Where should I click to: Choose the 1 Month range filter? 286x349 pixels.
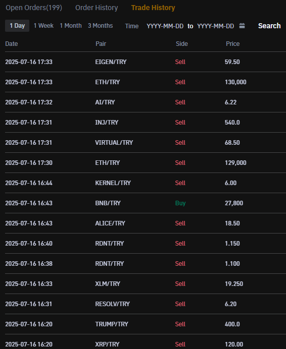(x=71, y=26)
